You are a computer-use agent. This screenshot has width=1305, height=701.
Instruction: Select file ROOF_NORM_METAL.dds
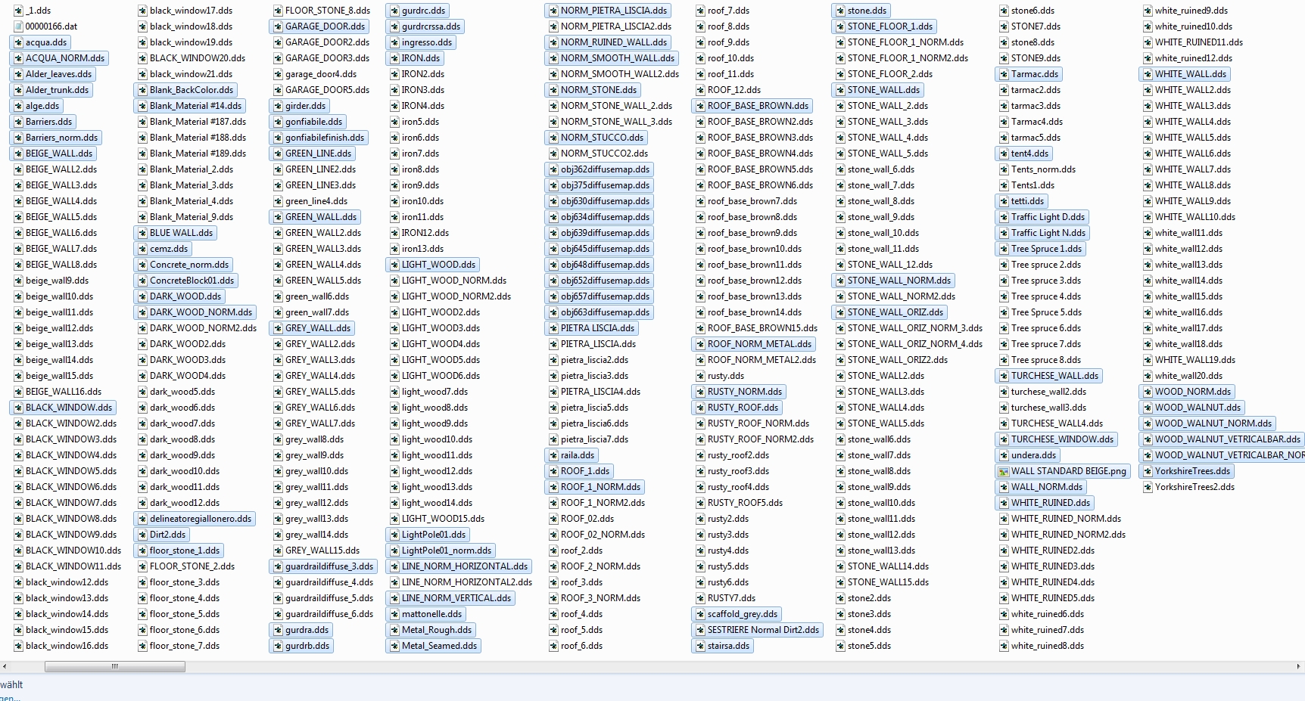(753, 344)
